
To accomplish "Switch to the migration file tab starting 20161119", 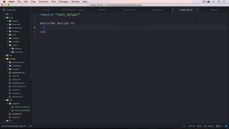I will tap(74, 10).
